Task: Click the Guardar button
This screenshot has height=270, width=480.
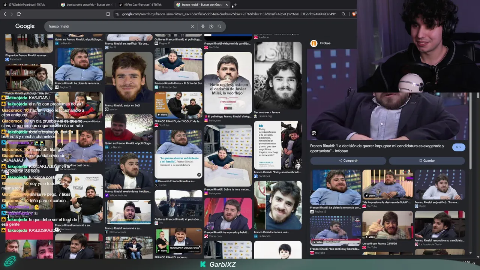Action: 427,160
